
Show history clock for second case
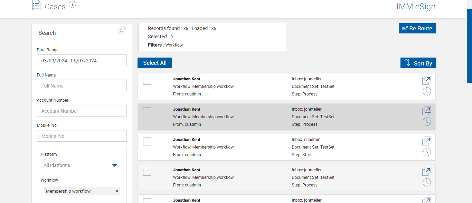(x=427, y=122)
